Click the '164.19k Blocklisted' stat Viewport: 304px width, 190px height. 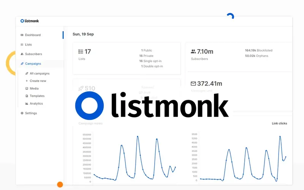pyautogui.click(x=259, y=51)
